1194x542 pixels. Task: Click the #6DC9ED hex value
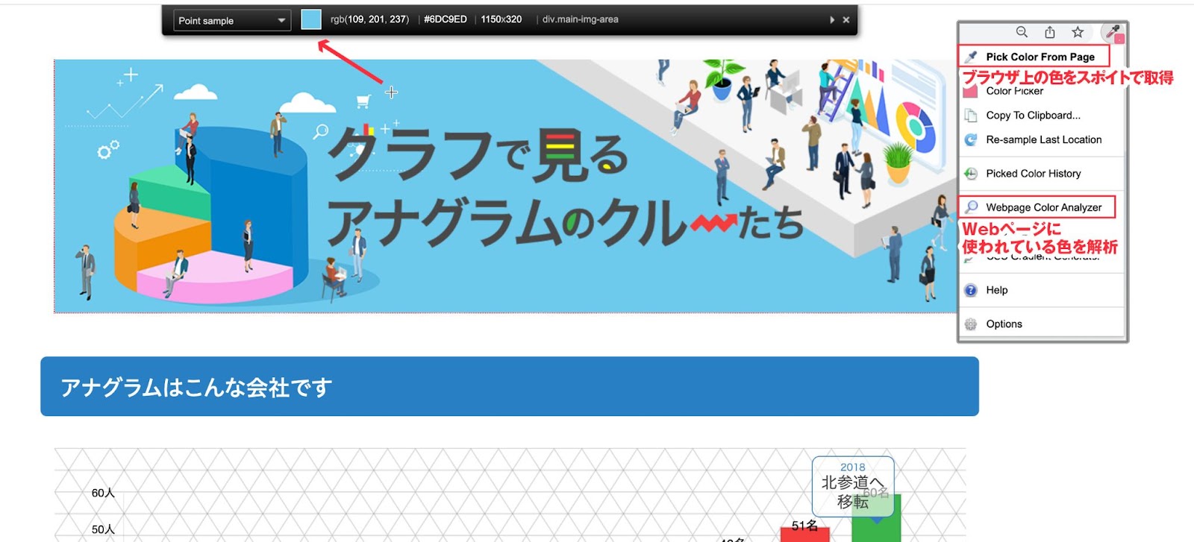(x=445, y=19)
